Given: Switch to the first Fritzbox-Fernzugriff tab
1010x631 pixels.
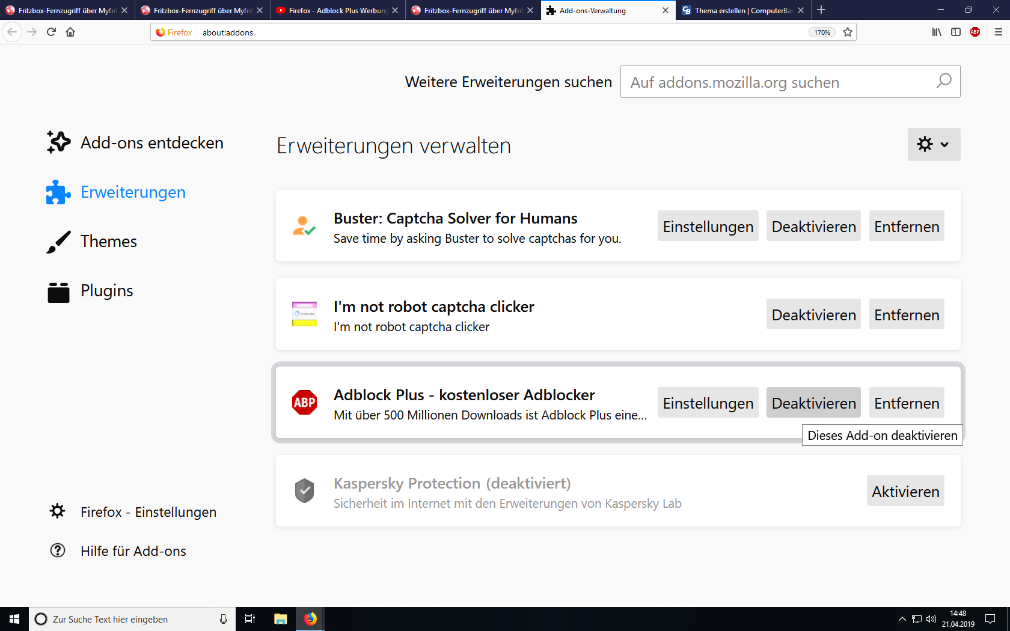Looking at the screenshot, I should click(67, 10).
